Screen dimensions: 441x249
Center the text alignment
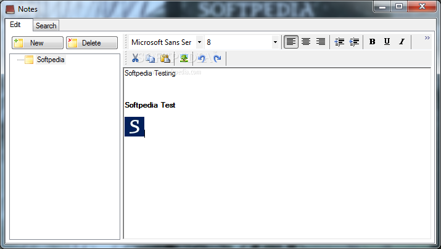click(x=306, y=42)
